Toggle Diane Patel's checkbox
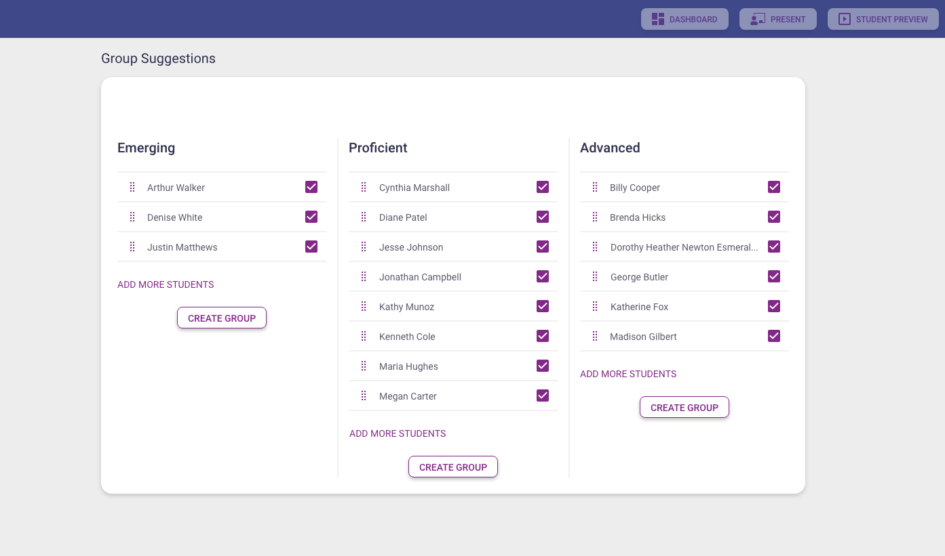Screen dimensions: 945x556 coord(543,217)
